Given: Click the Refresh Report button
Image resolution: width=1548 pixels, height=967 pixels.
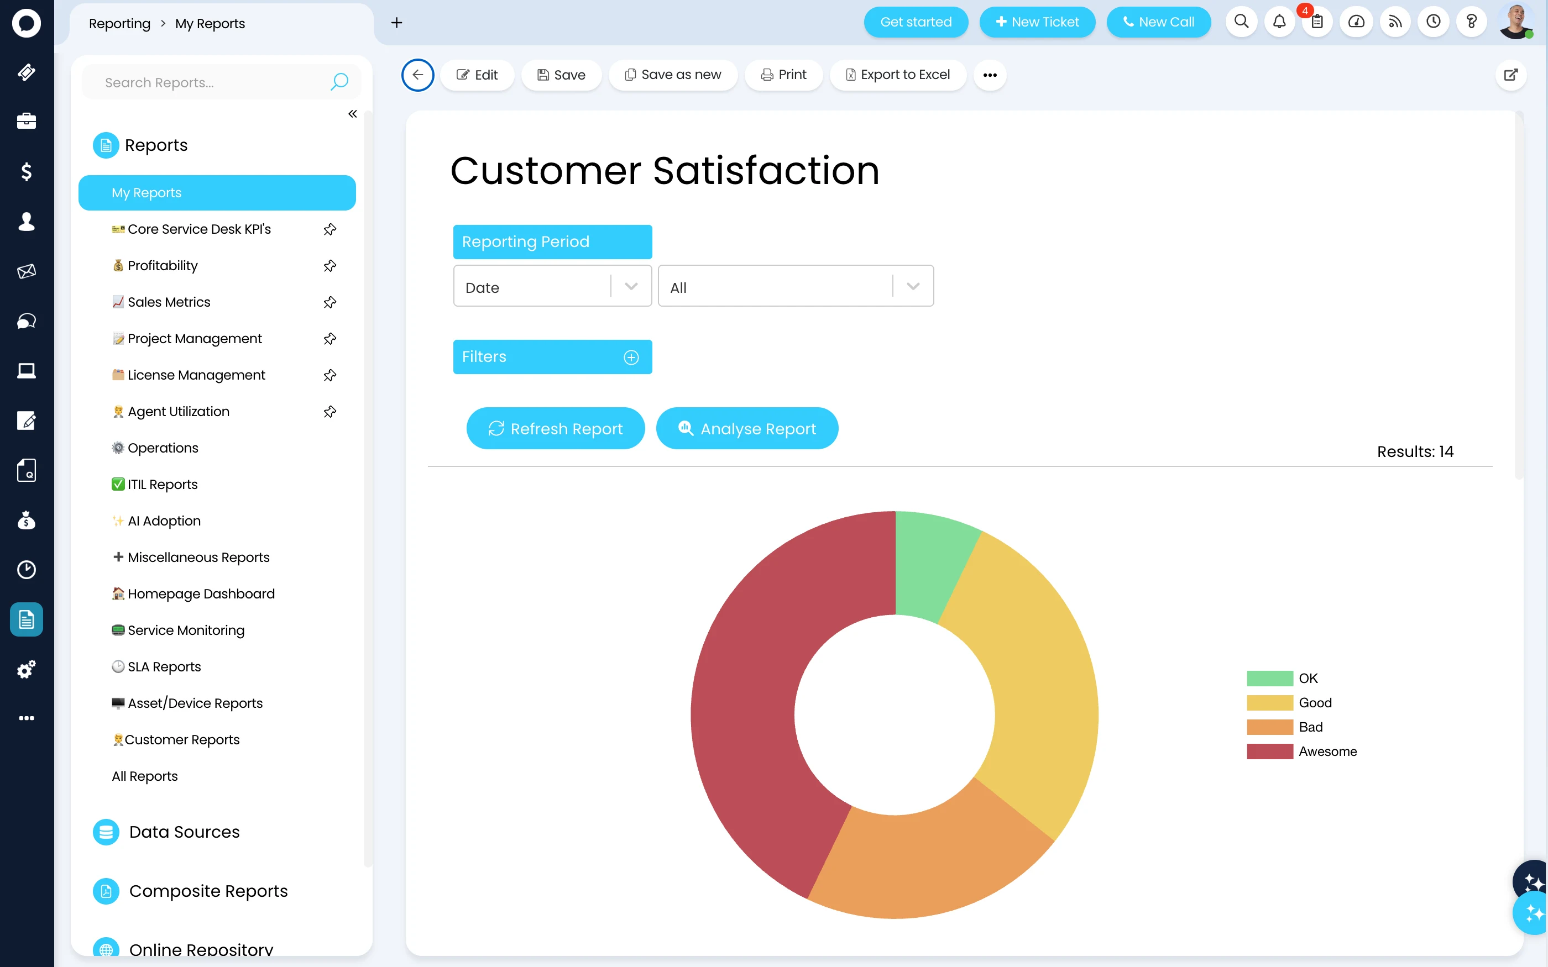Looking at the screenshot, I should pyautogui.click(x=555, y=428).
